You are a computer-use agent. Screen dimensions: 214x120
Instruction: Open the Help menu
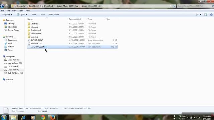pyautogui.click(x=28, y=11)
